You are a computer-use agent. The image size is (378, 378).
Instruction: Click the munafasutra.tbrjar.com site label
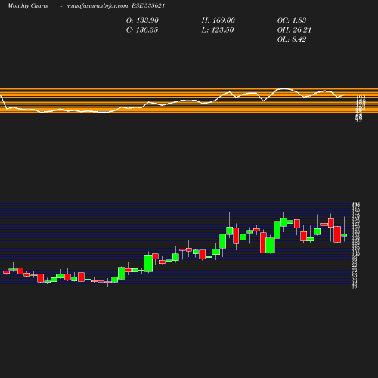pyautogui.click(x=97, y=6)
